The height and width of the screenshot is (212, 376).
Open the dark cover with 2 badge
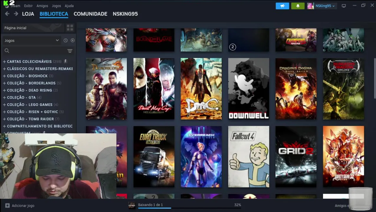[249, 40]
